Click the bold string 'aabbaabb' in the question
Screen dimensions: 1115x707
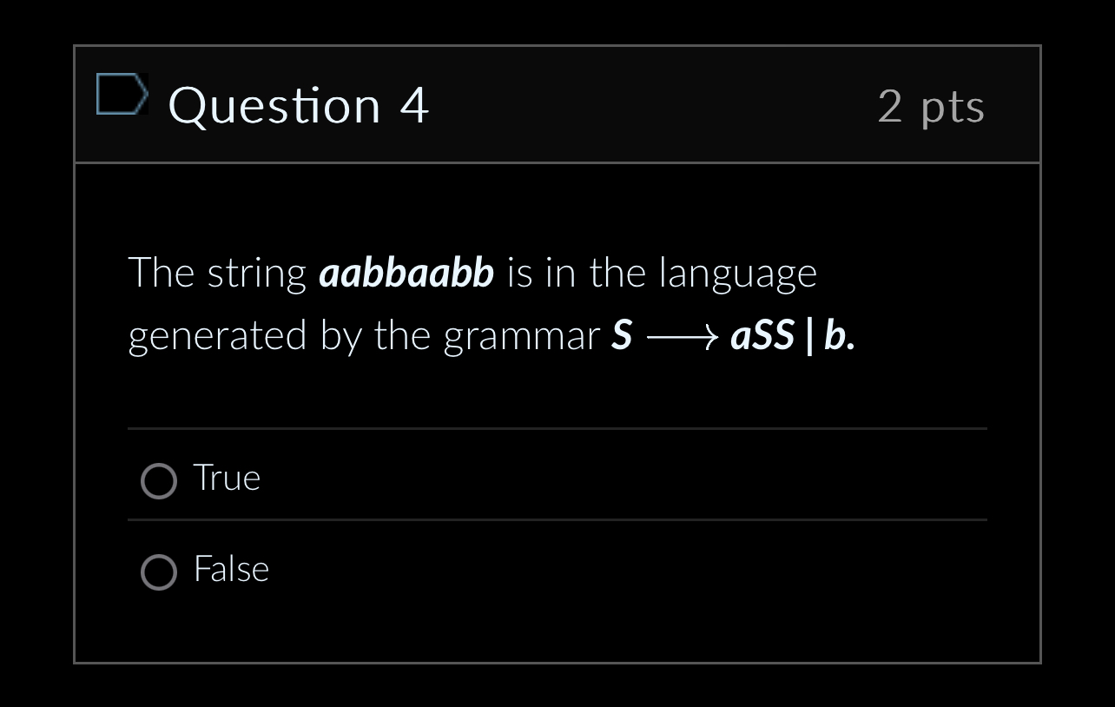(406, 272)
